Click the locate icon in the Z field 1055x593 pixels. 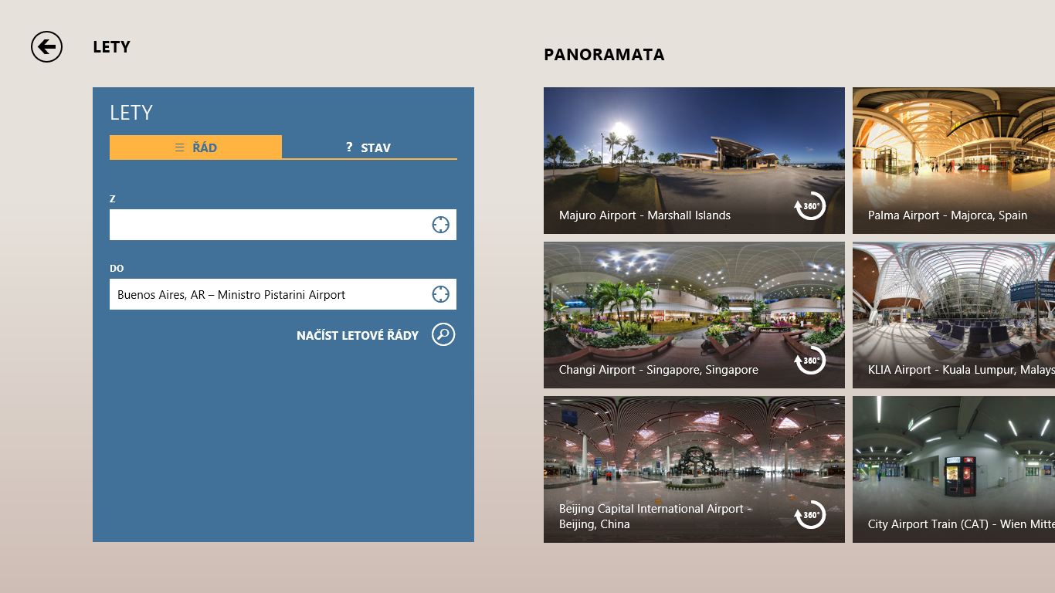click(440, 225)
